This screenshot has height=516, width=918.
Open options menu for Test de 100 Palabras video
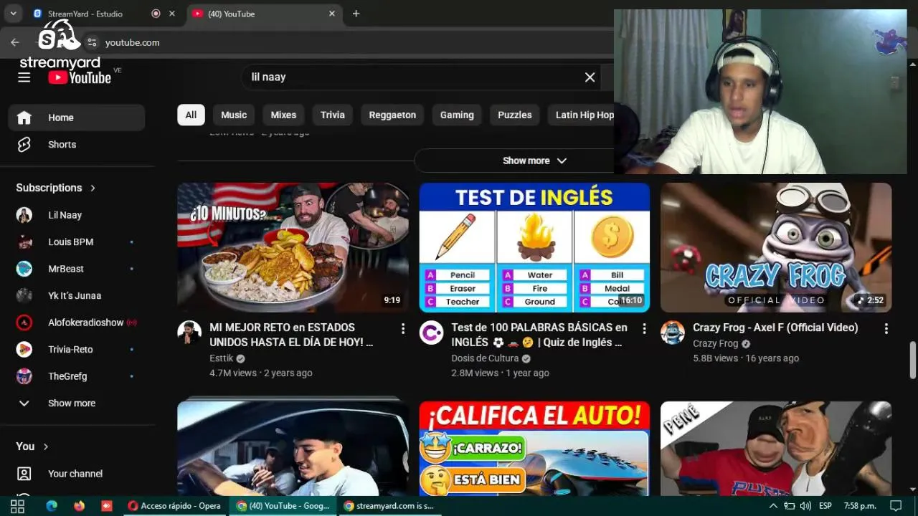(644, 328)
